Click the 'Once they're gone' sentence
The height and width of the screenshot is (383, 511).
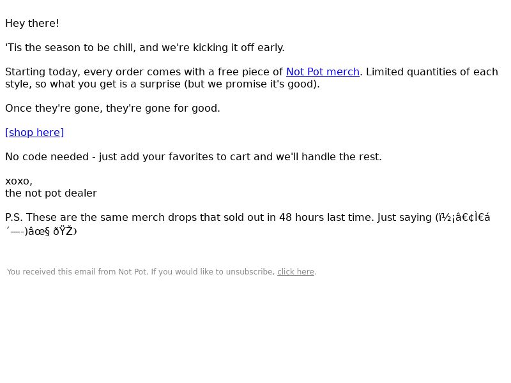tap(113, 108)
